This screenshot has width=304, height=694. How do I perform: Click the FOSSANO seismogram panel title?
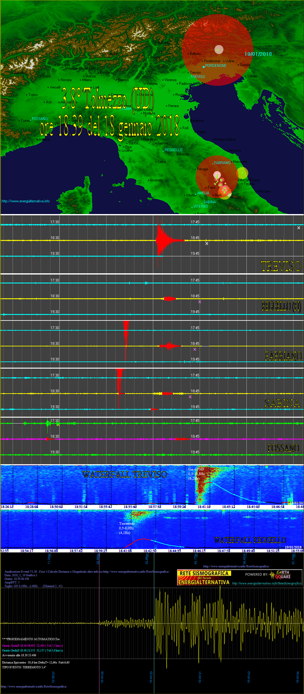283,448
